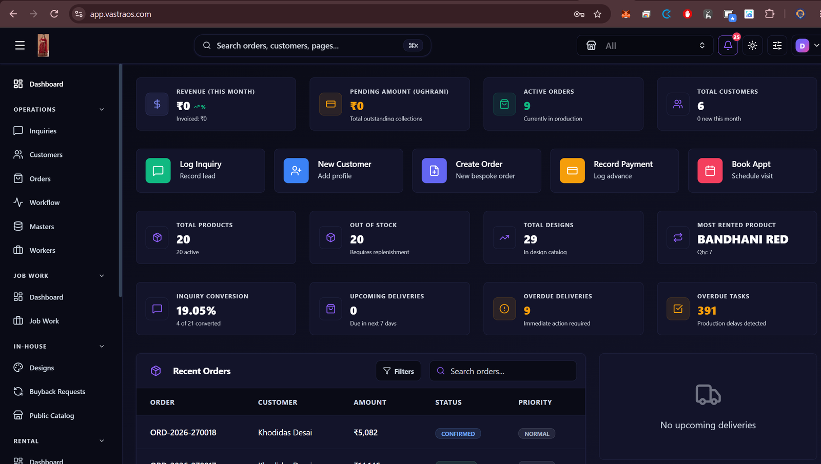This screenshot has width=821, height=464.
Task: Click the sidebar vertical scrollbar
Action: [x=120, y=180]
